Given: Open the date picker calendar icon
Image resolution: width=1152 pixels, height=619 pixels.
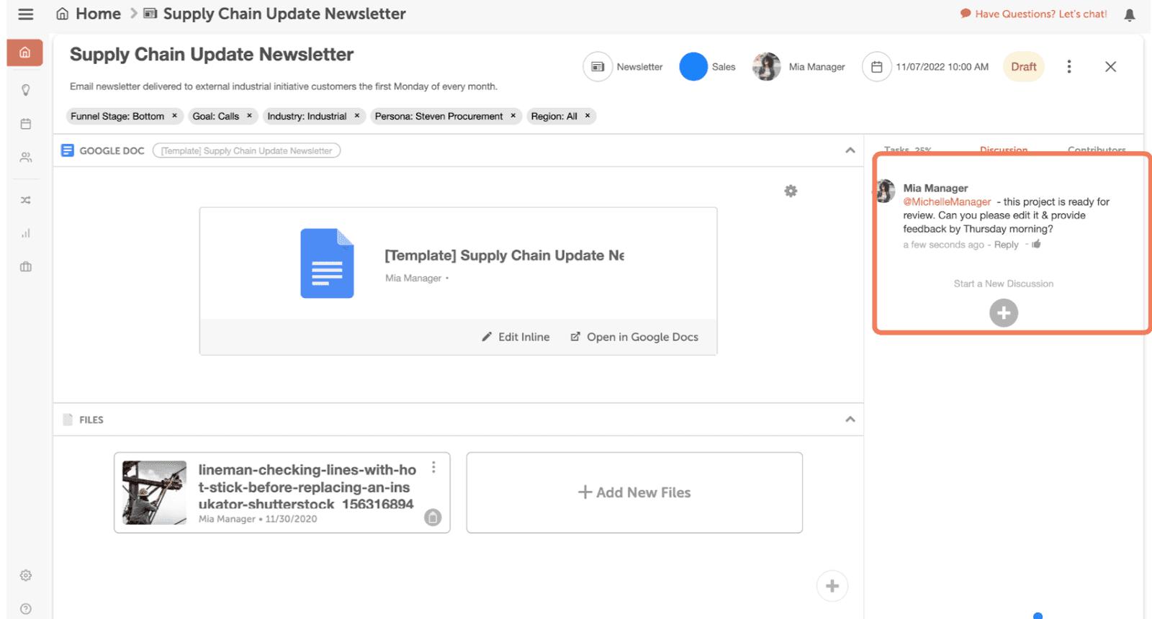Looking at the screenshot, I should click(x=877, y=67).
